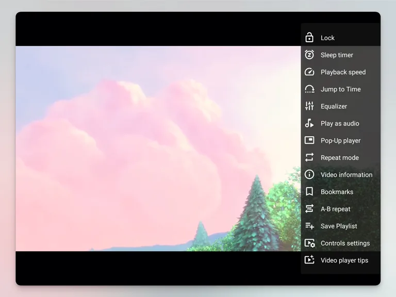Click the Save Playlist plus icon
Image resolution: width=396 pixels, height=297 pixels.
pos(309,226)
